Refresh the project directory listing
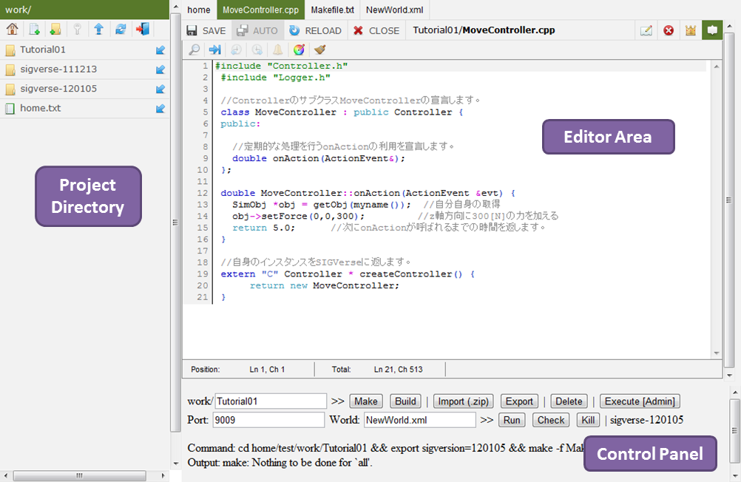 click(120, 30)
